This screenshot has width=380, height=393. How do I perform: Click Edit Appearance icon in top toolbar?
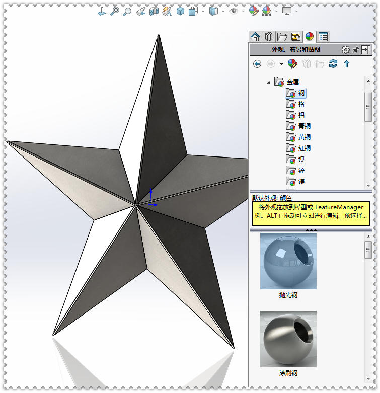point(253,11)
